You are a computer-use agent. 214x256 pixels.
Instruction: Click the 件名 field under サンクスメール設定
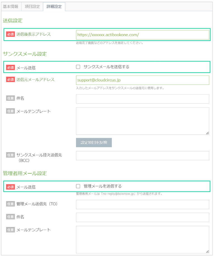(142, 99)
